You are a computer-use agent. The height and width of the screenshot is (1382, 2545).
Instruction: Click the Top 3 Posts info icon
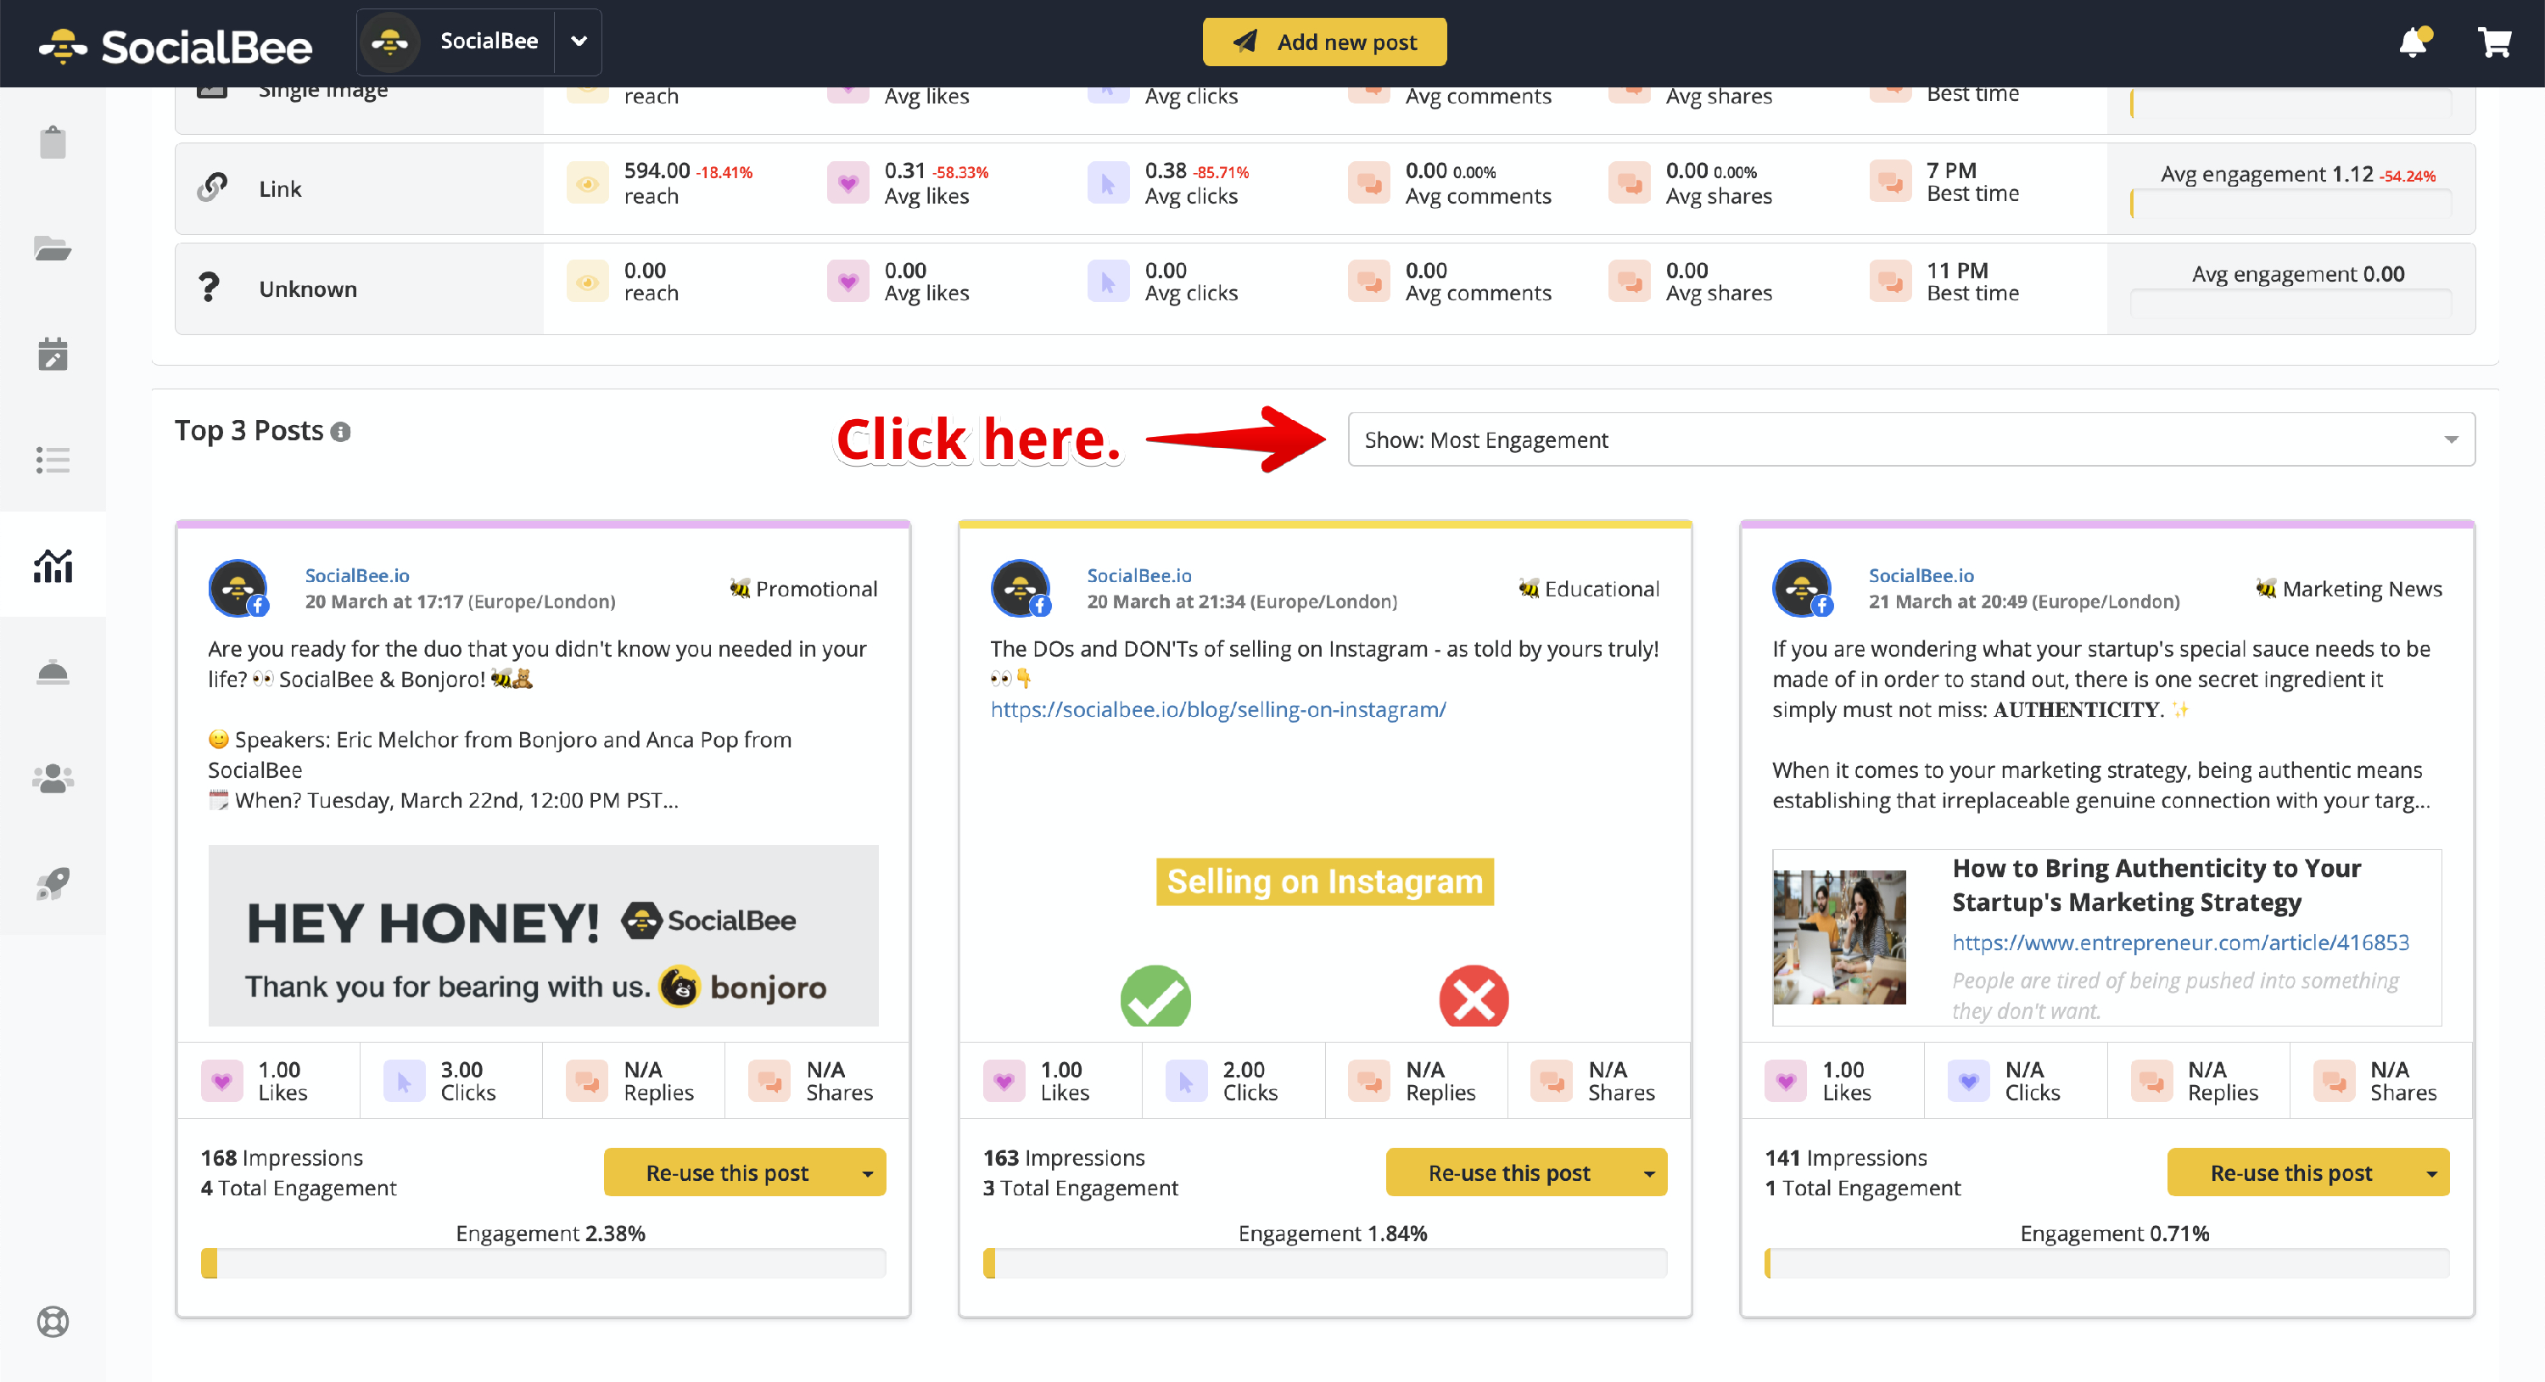tap(341, 433)
